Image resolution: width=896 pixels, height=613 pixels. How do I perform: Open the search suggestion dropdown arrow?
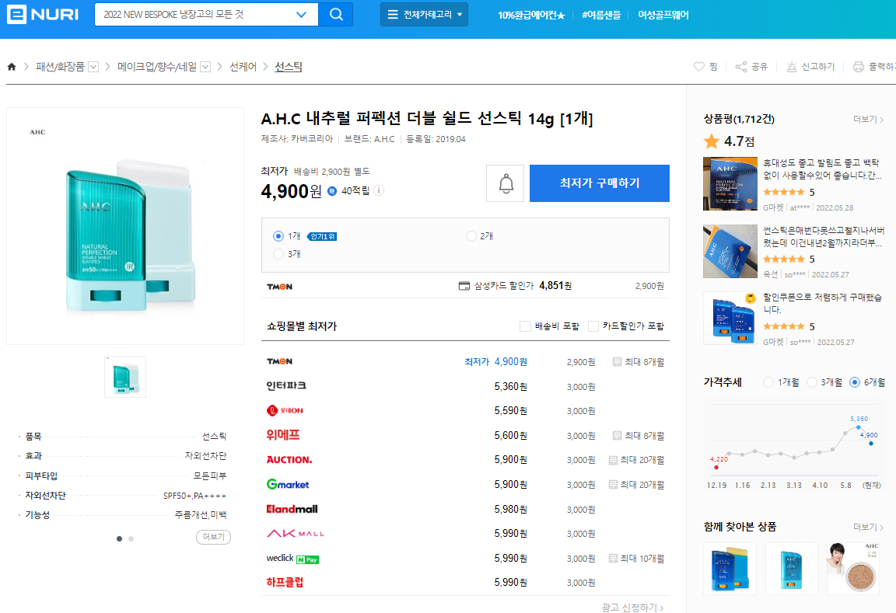click(x=301, y=14)
